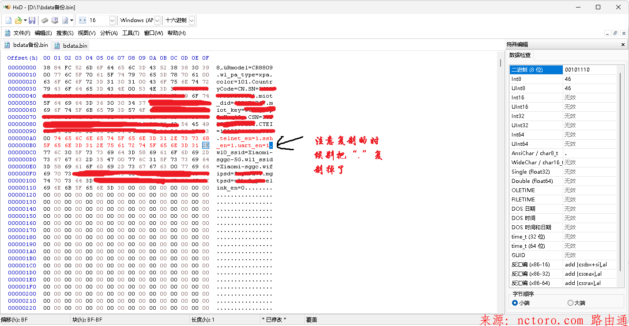Expand the 十六进制 offset base dropdown
629x326 pixels.
[x=192, y=20]
